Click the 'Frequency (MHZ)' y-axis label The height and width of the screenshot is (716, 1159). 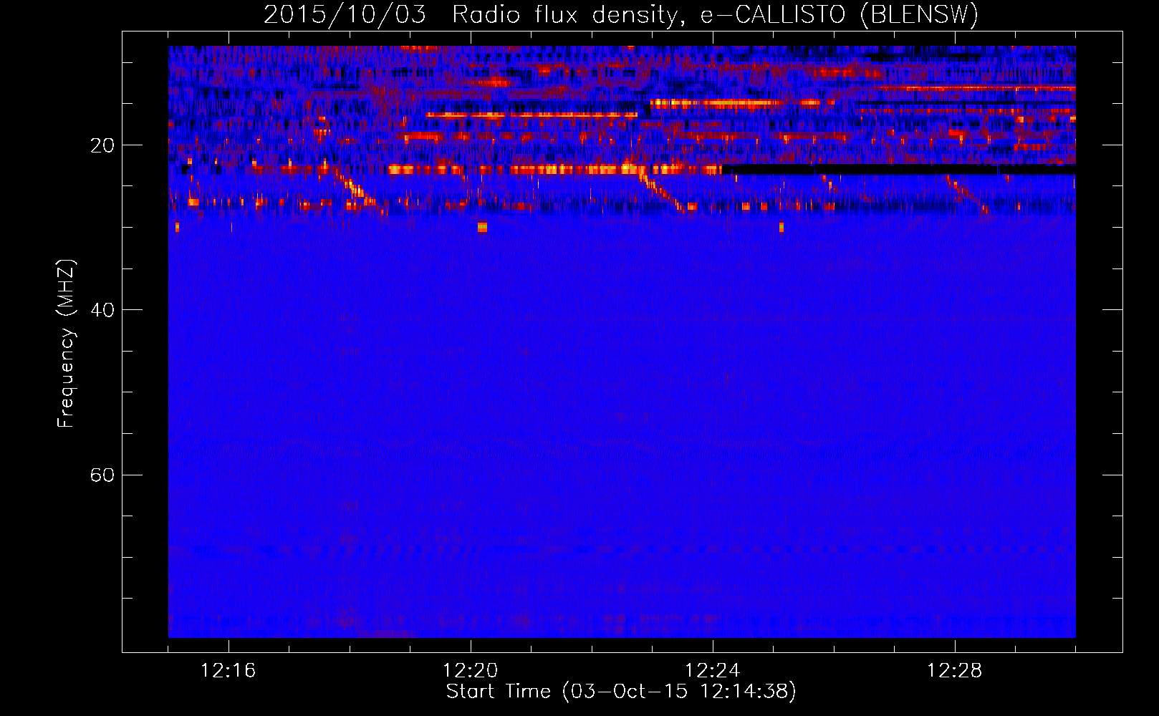[66, 344]
